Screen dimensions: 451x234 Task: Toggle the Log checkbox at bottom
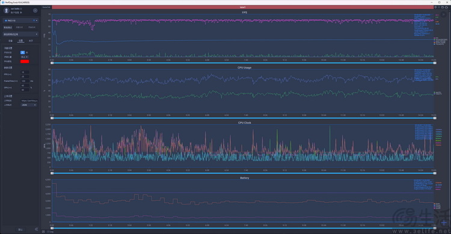(x=48, y=232)
